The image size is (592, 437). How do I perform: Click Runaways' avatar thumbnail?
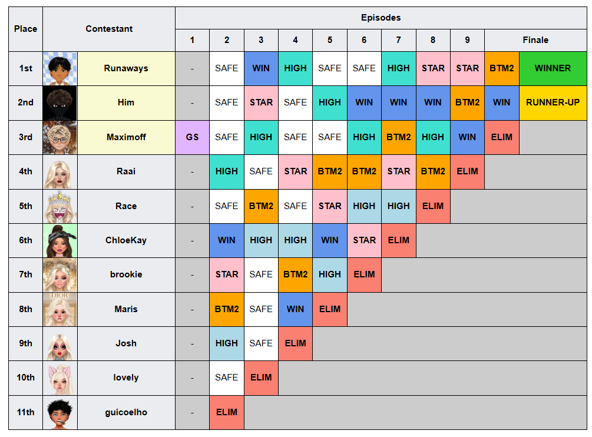point(60,69)
